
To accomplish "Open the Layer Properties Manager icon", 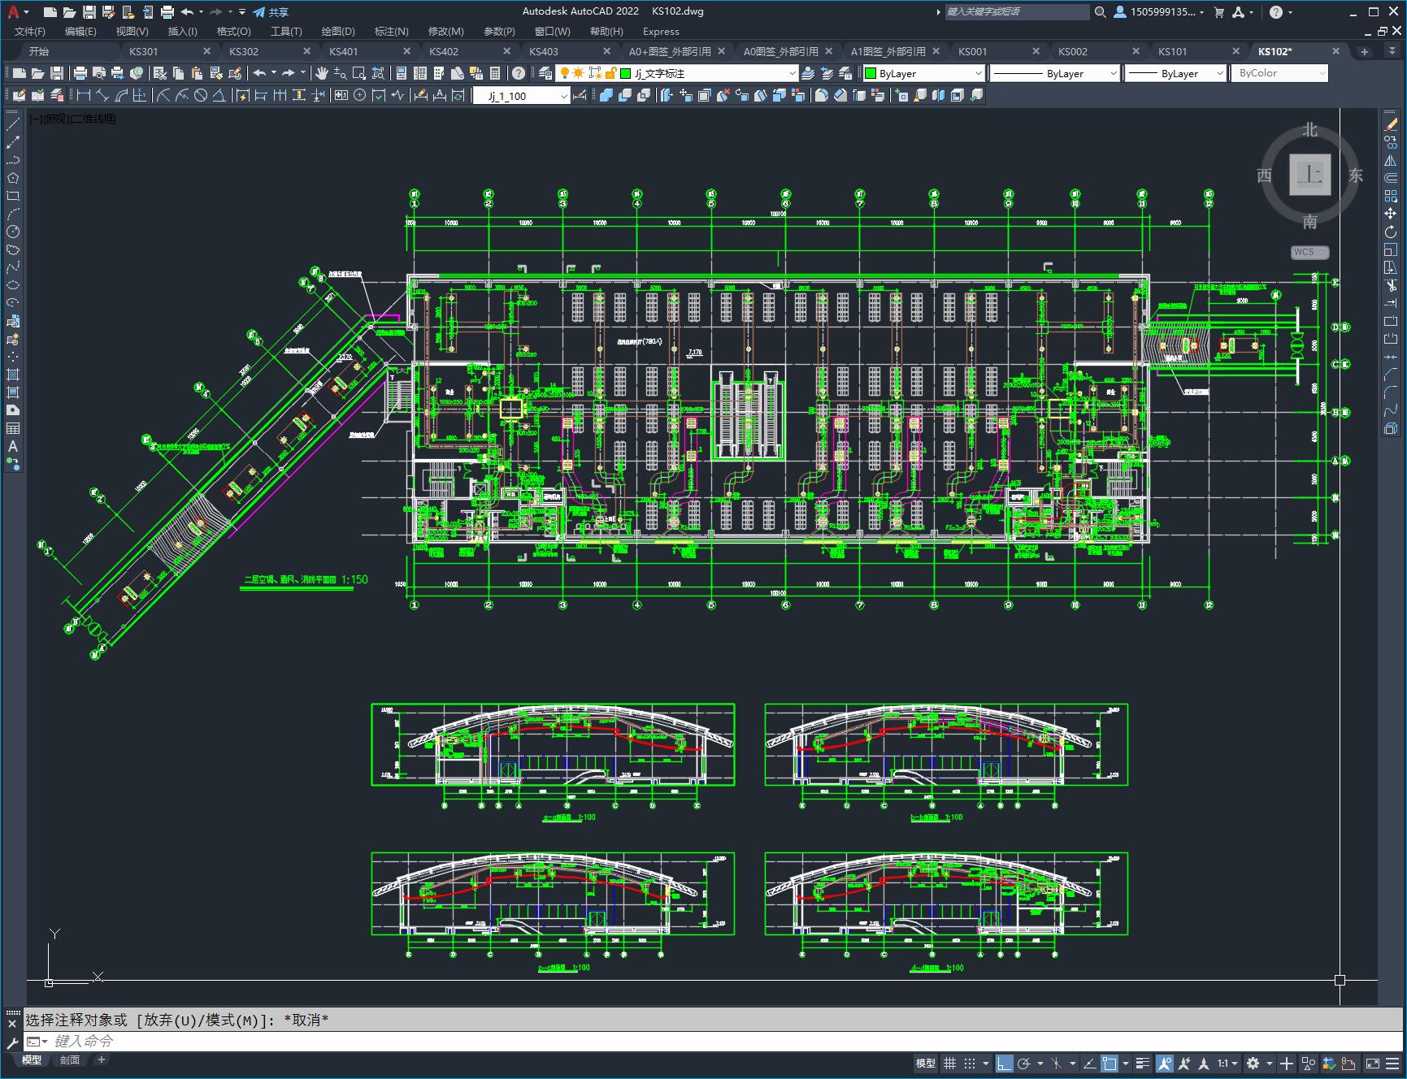I will tap(545, 73).
